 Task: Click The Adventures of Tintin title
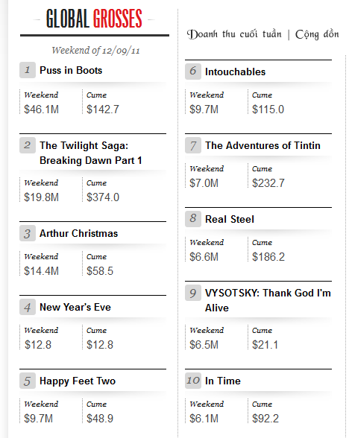(x=262, y=145)
